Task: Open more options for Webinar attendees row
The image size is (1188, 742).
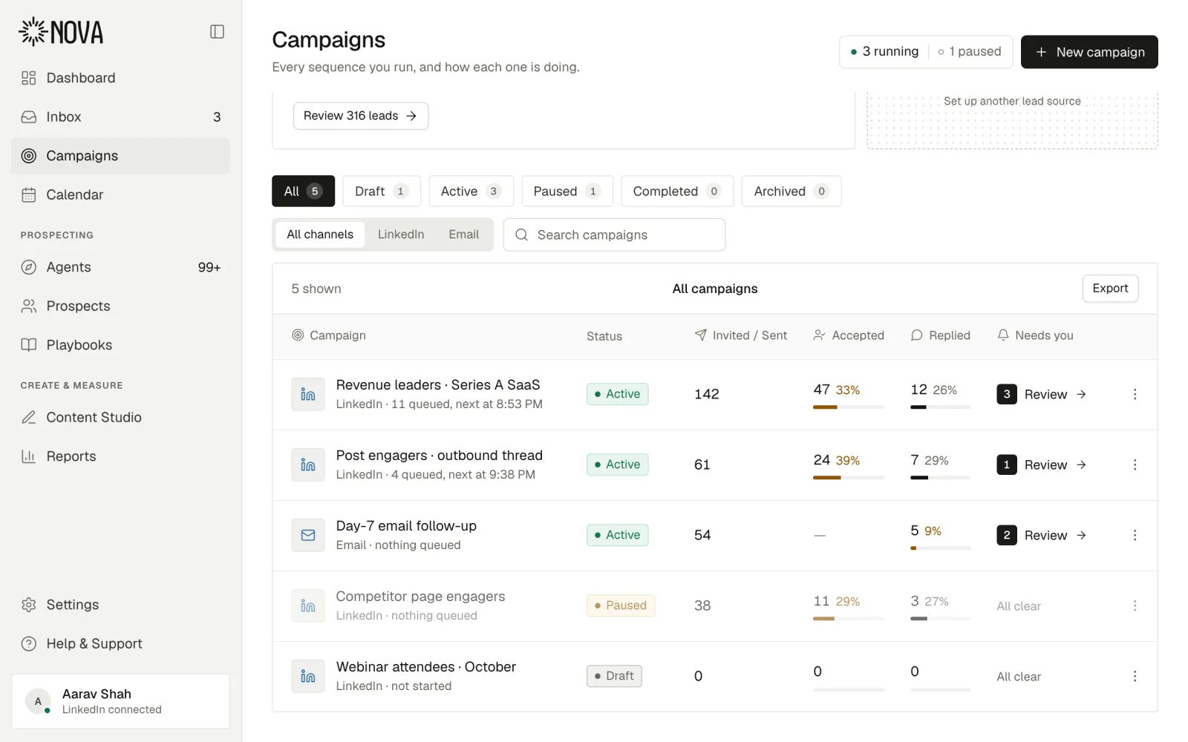Action: [1135, 676]
